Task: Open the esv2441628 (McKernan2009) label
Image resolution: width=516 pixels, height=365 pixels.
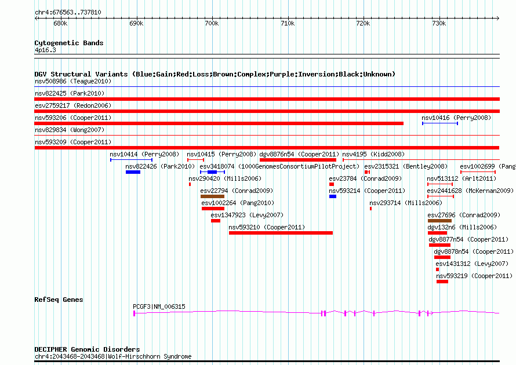Action: (470, 191)
